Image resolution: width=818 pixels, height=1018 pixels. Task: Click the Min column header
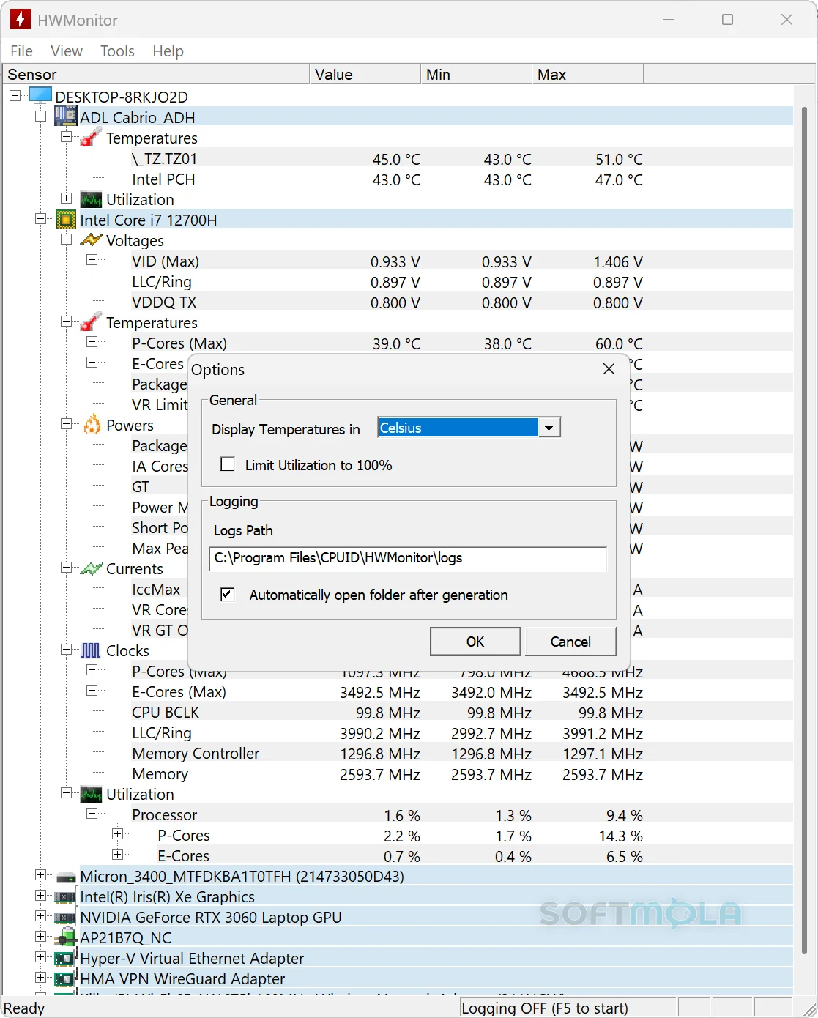(x=477, y=75)
